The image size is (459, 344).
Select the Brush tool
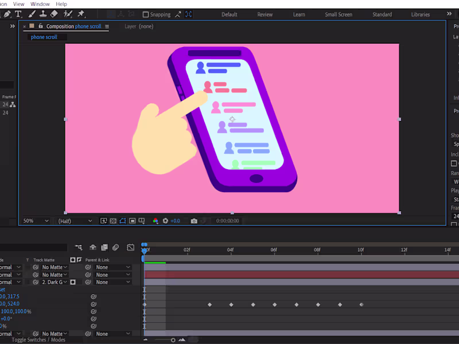[x=32, y=14]
